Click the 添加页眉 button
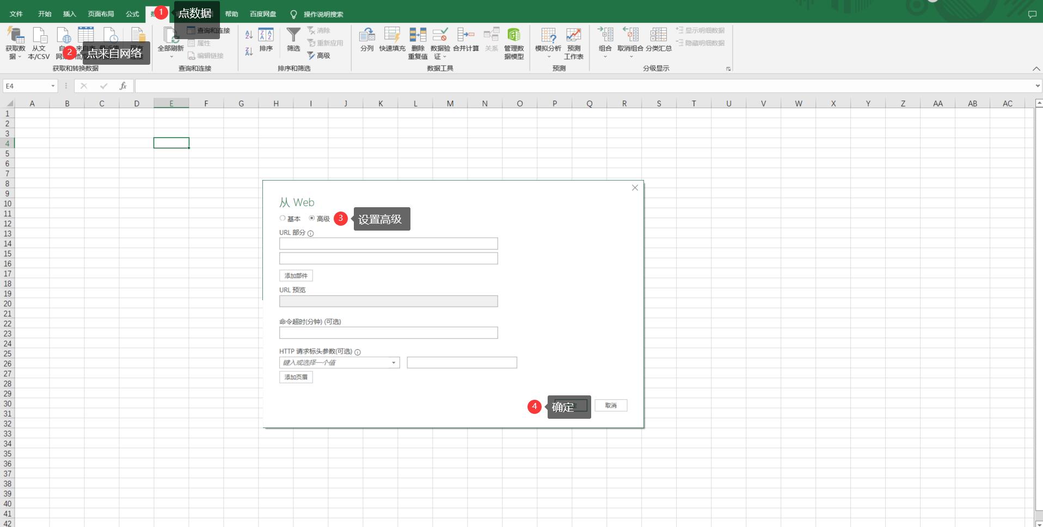Screen dimensions: 1043x527 pos(296,377)
